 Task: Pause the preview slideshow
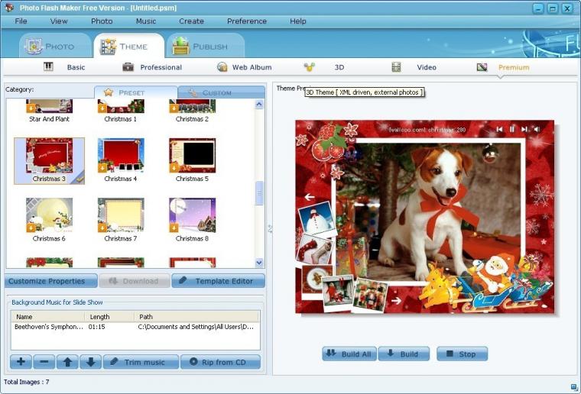click(512, 129)
